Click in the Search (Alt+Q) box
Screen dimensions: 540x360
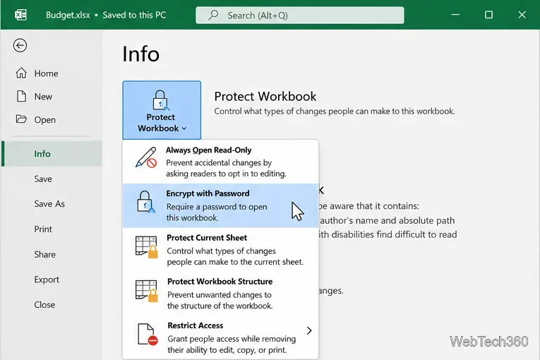299,15
